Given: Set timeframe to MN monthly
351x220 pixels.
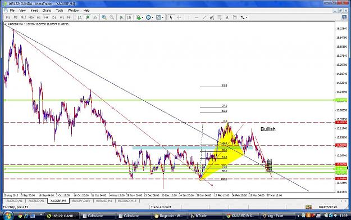Looking at the screenshot, I should point(70,17).
